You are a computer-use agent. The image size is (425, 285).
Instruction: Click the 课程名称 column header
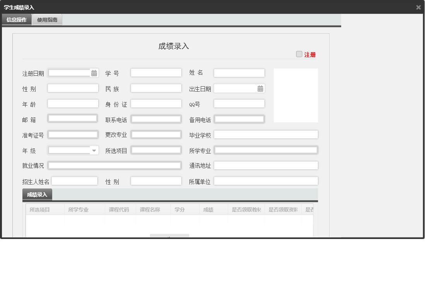click(x=153, y=210)
